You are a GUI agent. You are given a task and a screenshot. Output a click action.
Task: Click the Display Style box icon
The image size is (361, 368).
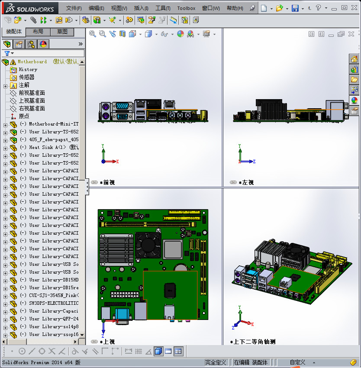148,34
